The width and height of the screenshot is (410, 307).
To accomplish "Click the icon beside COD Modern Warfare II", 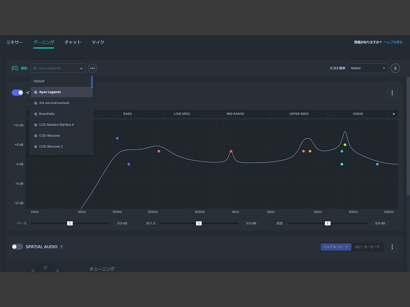I will [x=36, y=125].
